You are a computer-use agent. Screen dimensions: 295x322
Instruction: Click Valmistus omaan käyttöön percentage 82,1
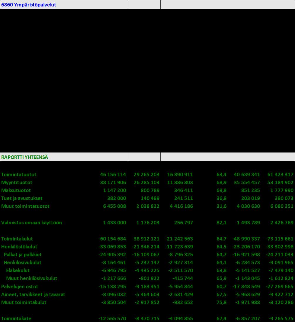(x=221, y=223)
